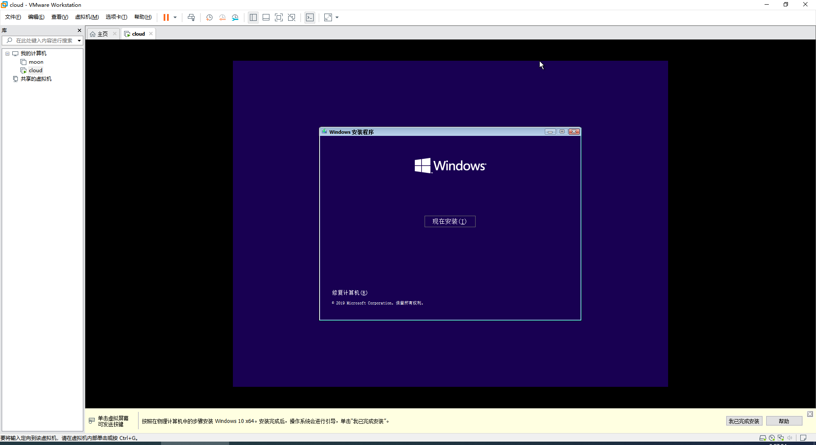The width and height of the screenshot is (816, 445).
Task: Open the library search filter dropdown
Action: click(79, 41)
